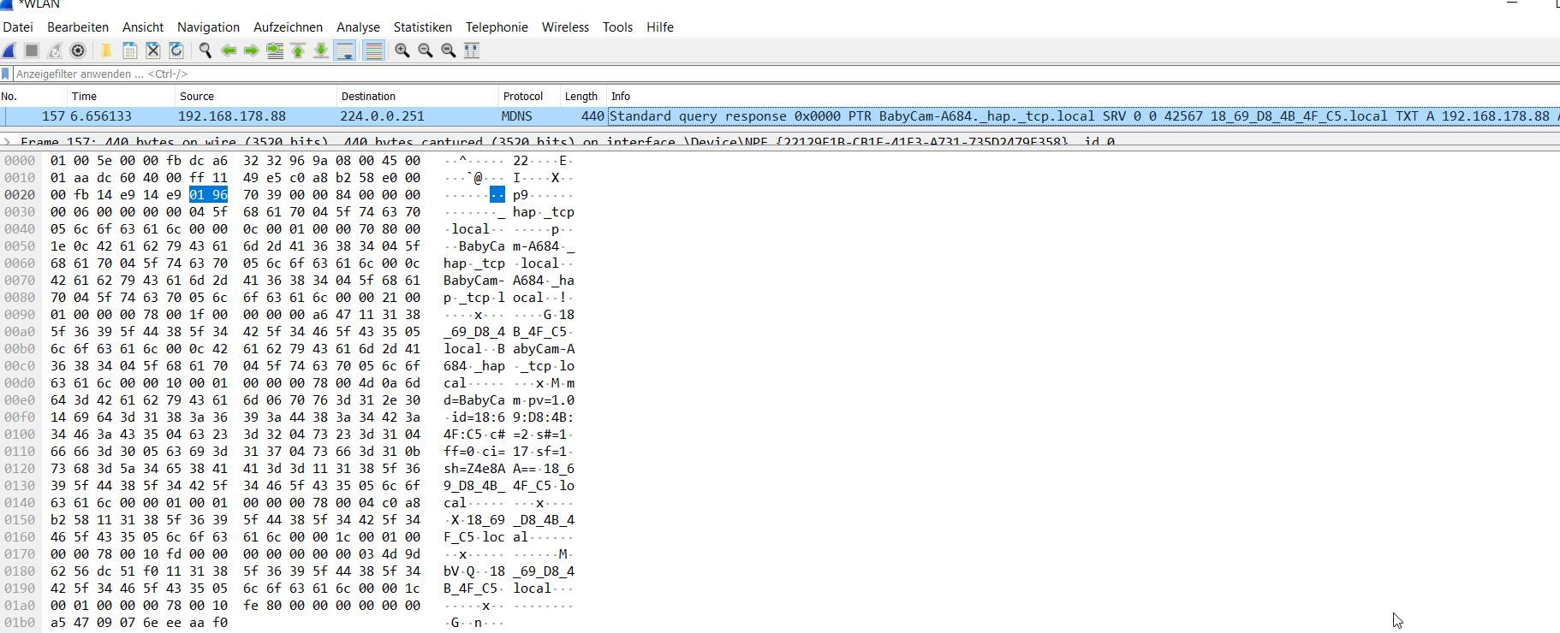This screenshot has width=1560, height=633.
Task: Save the capture file
Action: point(130,50)
